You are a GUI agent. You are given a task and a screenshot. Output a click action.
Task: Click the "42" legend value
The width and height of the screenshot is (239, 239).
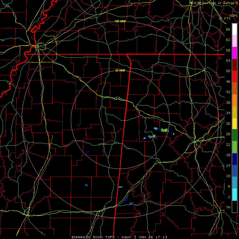pyautogui.click(x=228, y=92)
